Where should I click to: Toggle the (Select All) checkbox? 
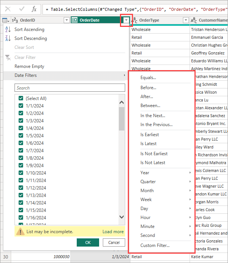[21, 98]
